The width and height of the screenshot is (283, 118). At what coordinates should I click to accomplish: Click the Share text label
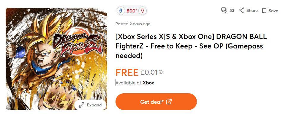click(x=252, y=10)
